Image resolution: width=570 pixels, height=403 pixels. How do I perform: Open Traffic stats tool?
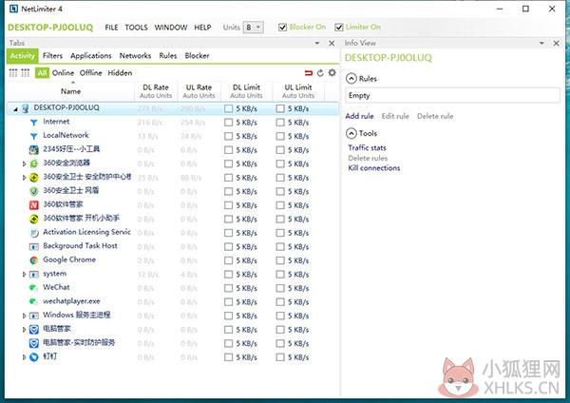tap(367, 147)
